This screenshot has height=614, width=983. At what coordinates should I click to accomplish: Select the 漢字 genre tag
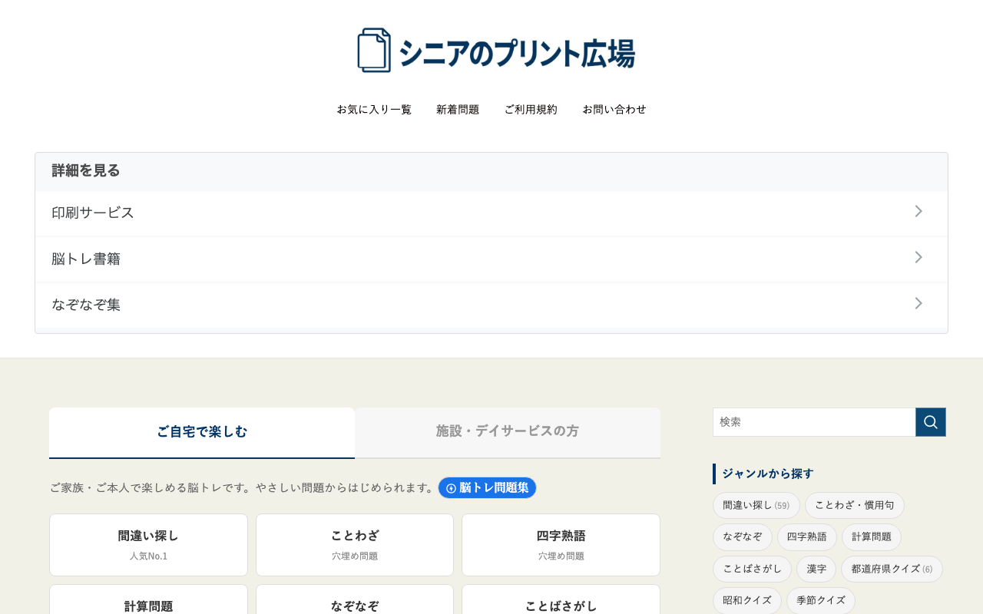tap(816, 569)
